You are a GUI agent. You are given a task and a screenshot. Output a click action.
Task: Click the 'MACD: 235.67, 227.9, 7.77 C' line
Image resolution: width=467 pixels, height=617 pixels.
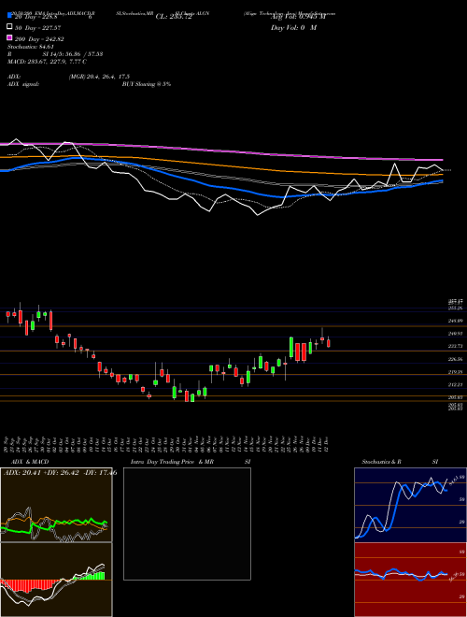coord(47,62)
